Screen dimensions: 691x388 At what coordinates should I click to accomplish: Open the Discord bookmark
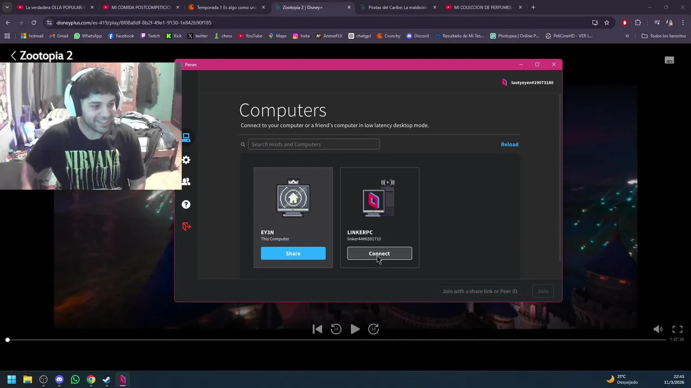(417, 36)
